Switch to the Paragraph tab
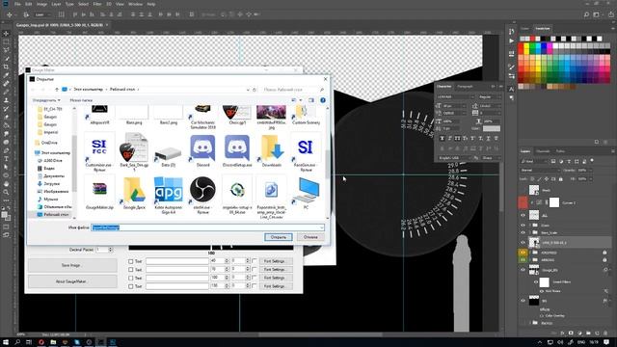The height and width of the screenshot is (347, 617). [x=465, y=86]
